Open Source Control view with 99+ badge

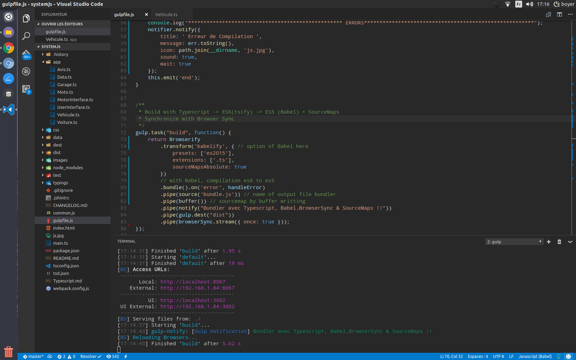[x=26, y=54]
